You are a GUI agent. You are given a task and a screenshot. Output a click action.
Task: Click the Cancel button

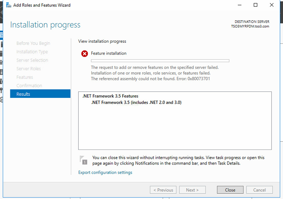coord(259,190)
